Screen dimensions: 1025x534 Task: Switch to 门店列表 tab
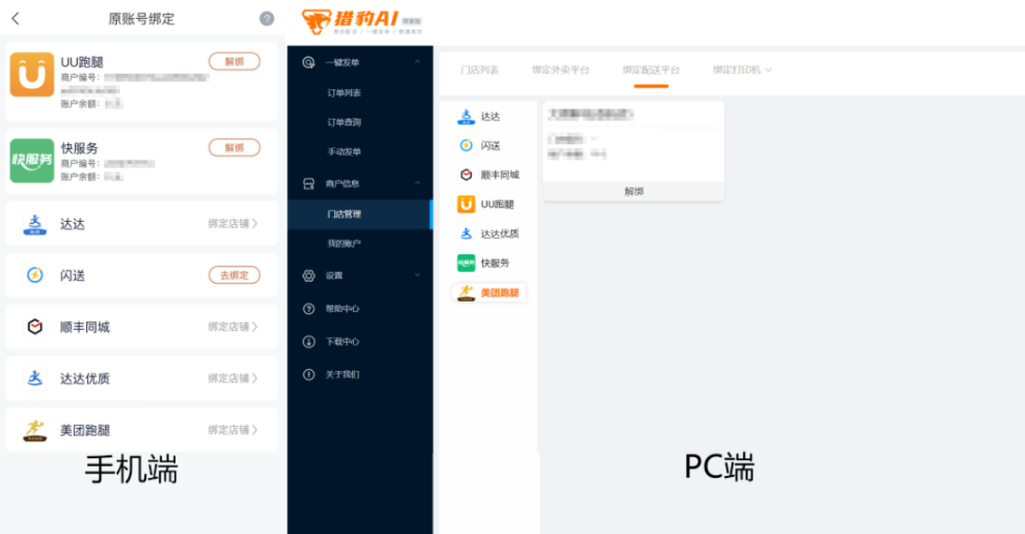click(479, 70)
